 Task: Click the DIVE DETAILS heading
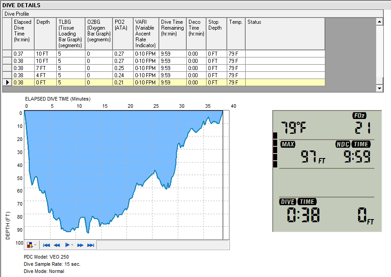(22, 5)
